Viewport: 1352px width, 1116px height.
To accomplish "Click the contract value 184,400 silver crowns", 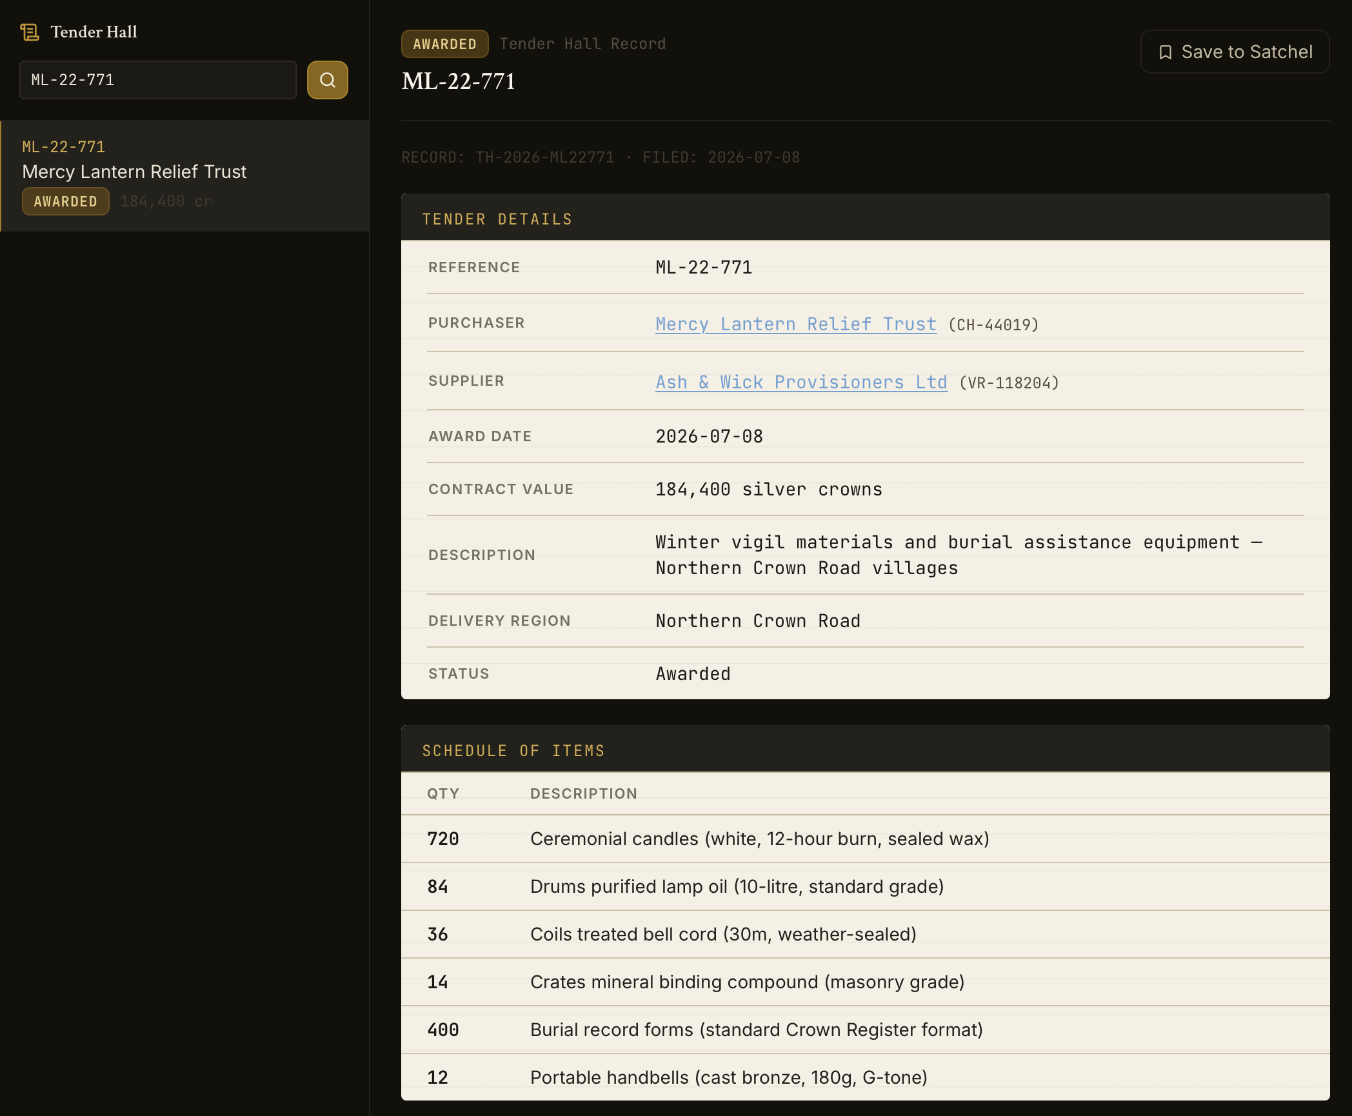I will [x=769, y=489].
